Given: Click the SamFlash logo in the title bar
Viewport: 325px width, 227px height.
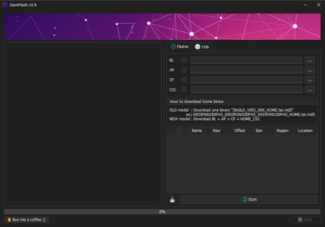Looking at the screenshot, I should [4, 4].
